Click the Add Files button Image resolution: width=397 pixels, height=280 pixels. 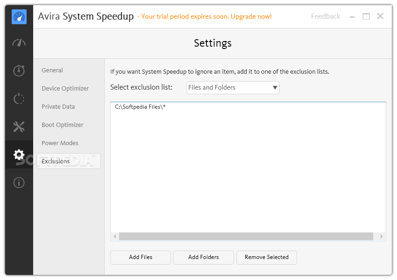(141, 258)
